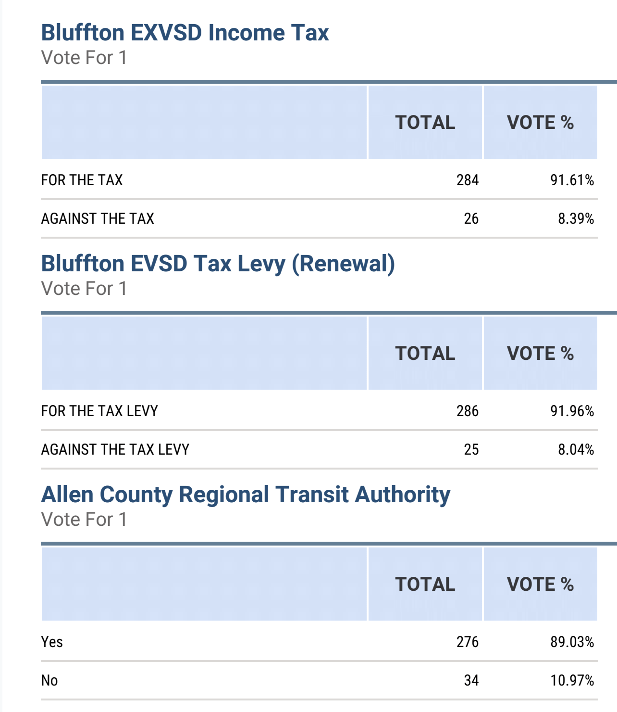The height and width of the screenshot is (712, 617).
Task: Click the Yes row in Transit Authority results
Action: click(x=320, y=642)
